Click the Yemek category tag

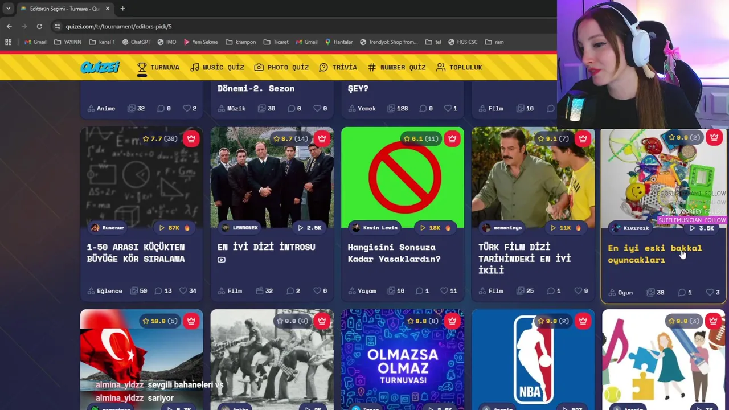[x=362, y=108]
